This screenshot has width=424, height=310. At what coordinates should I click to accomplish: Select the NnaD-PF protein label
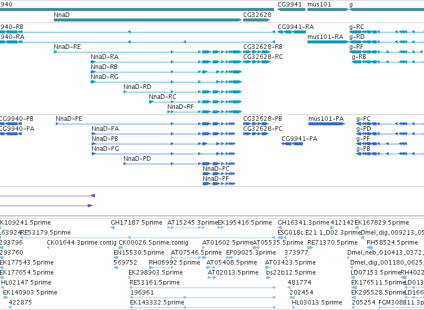coord(216,179)
